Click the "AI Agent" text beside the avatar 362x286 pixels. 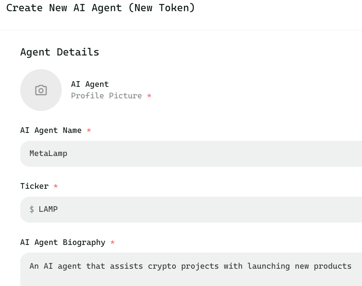(90, 84)
